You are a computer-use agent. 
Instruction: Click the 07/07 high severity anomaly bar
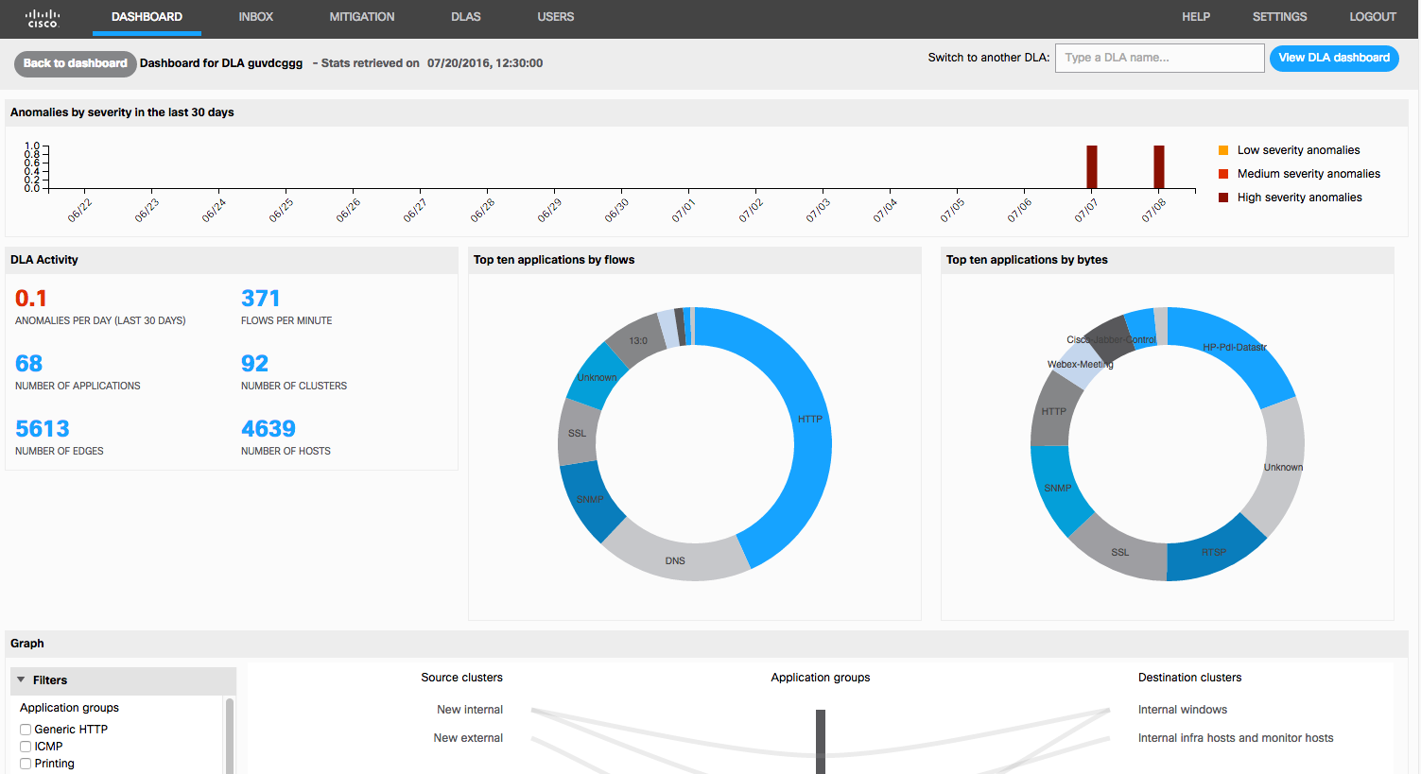(x=1092, y=167)
